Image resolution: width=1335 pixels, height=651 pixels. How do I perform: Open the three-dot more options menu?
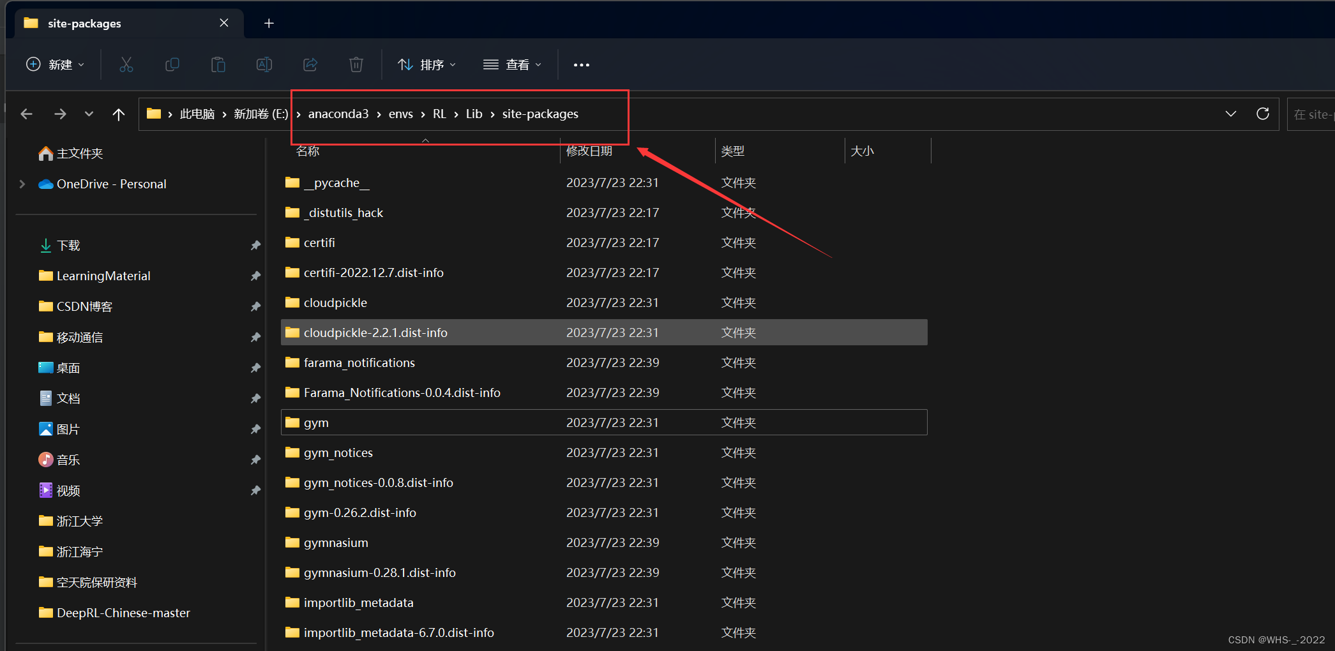582,64
